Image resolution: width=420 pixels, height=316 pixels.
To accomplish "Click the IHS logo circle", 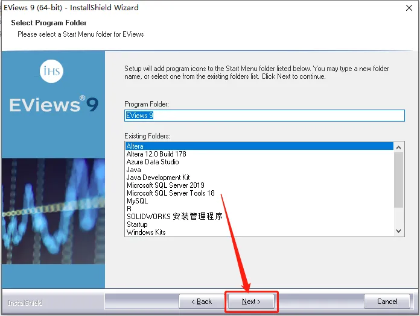I will pyautogui.click(x=51, y=71).
